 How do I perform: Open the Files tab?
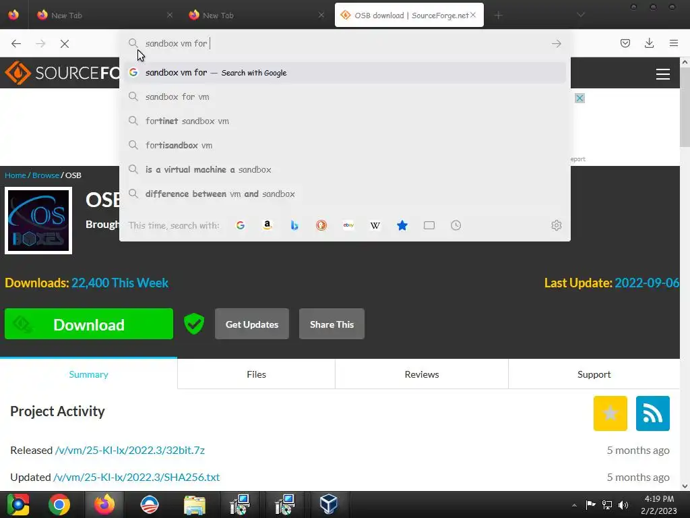pos(256,374)
